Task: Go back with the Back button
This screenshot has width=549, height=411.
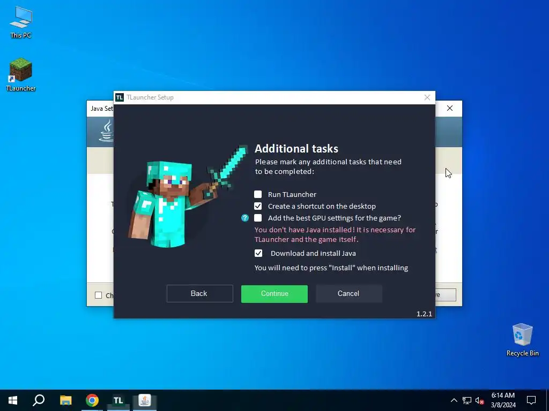Action: click(199, 294)
